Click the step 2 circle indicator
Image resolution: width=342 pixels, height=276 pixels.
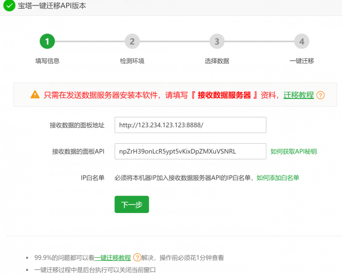click(132, 42)
